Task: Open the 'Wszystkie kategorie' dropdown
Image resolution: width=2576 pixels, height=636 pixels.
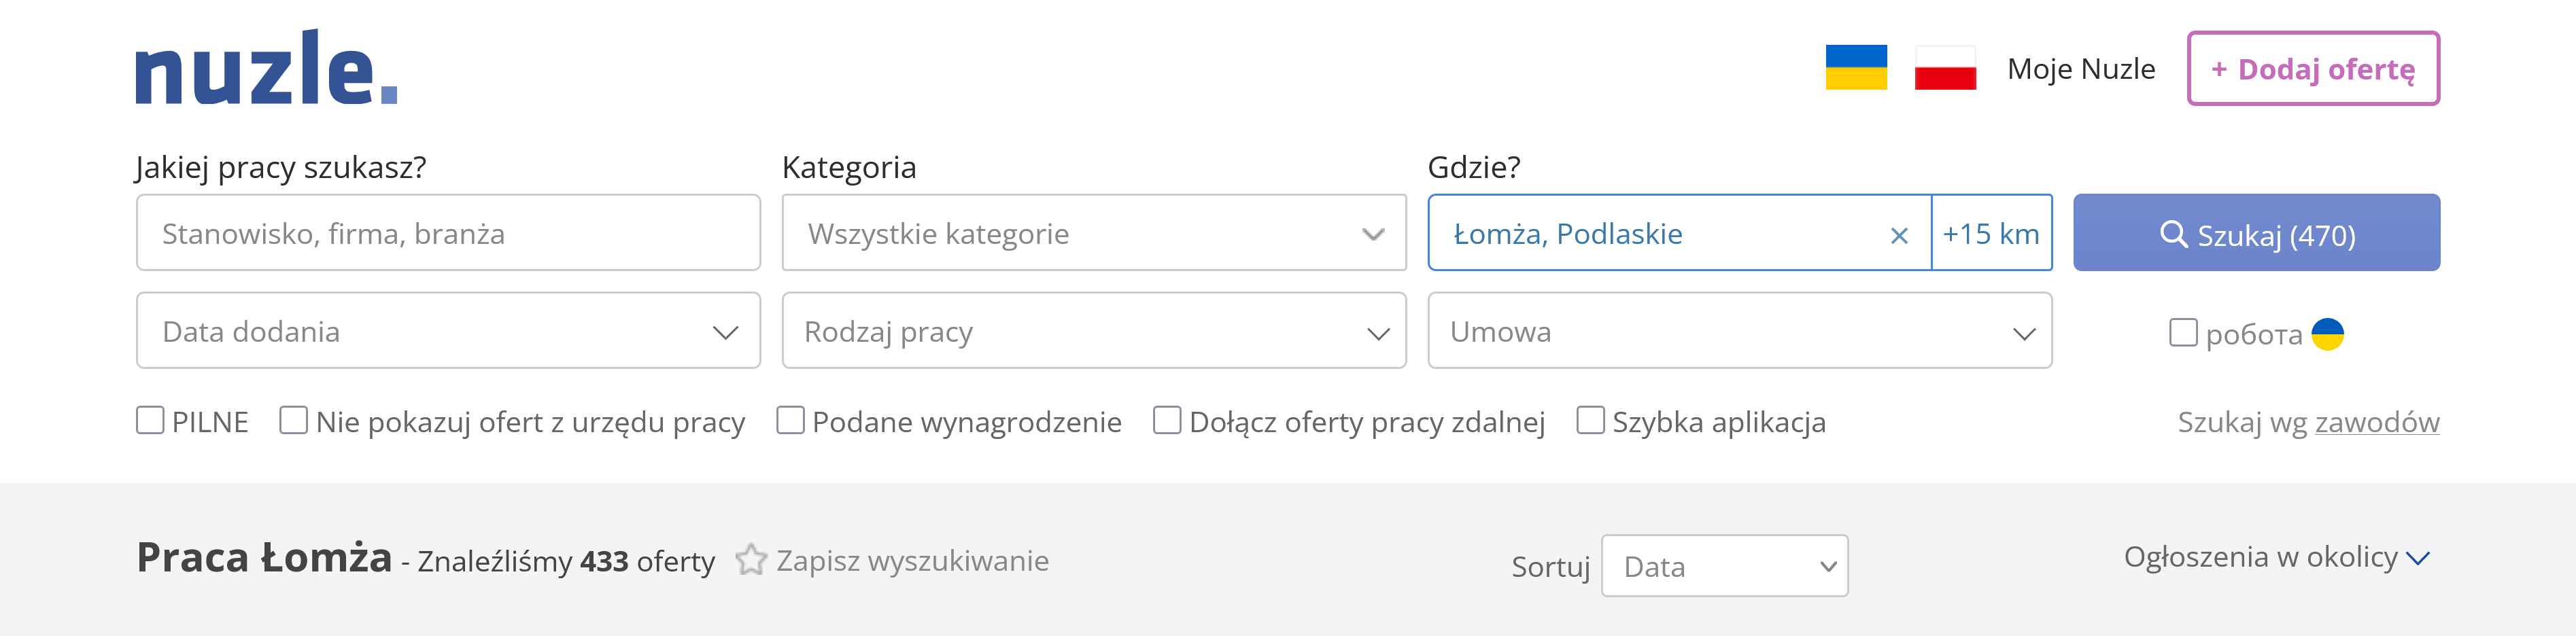Action: tap(1094, 233)
